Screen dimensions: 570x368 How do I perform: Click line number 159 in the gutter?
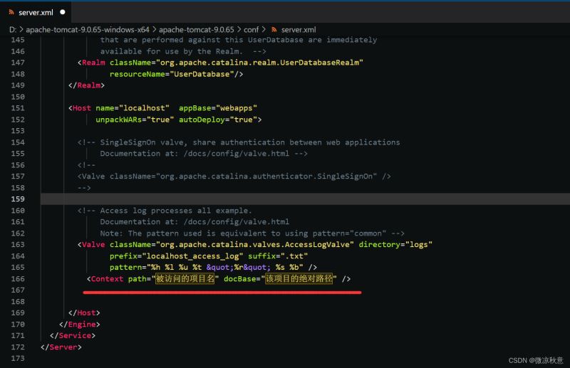point(18,199)
